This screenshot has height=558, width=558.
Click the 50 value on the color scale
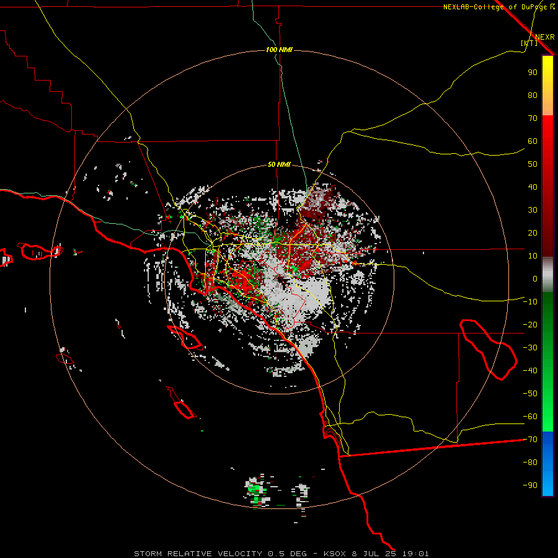[533, 164]
